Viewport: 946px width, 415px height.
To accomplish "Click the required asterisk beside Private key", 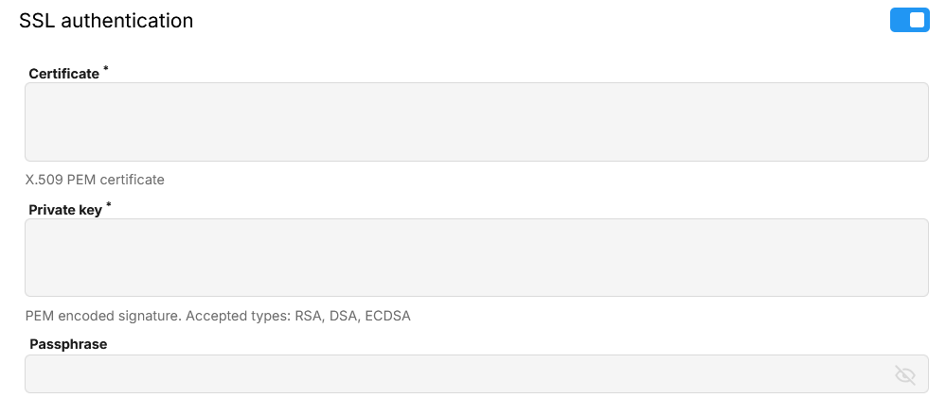I will (108, 205).
